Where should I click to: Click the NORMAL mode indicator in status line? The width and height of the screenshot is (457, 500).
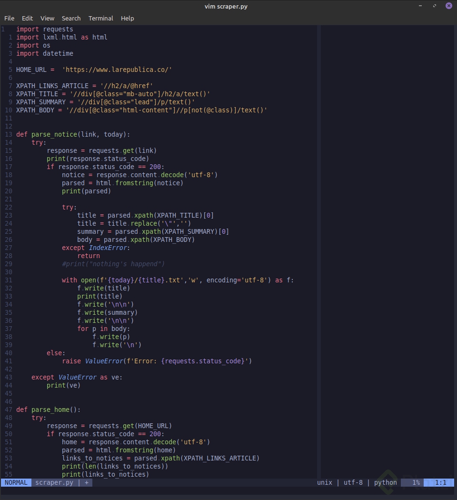[16, 482]
